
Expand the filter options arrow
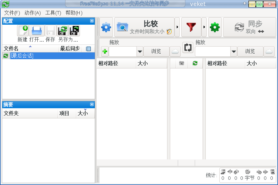click(x=204, y=27)
